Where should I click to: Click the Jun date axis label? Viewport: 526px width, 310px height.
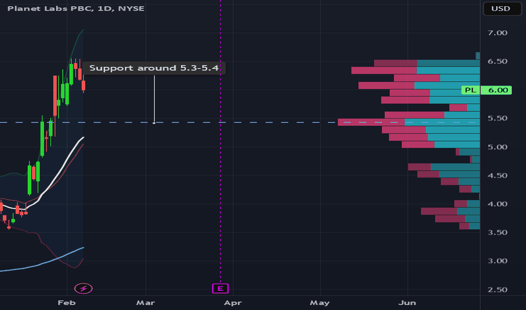click(407, 303)
